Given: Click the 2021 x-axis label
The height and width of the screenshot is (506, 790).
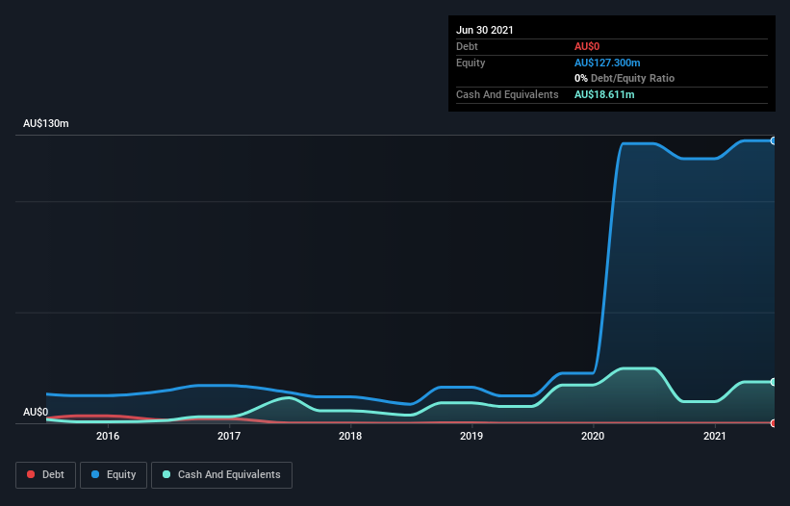Looking at the screenshot, I should (714, 436).
